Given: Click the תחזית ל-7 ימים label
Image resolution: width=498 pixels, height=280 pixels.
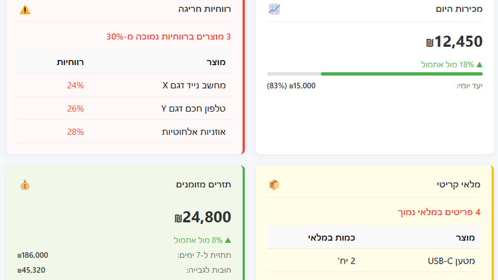Looking at the screenshot, I should [x=204, y=255].
